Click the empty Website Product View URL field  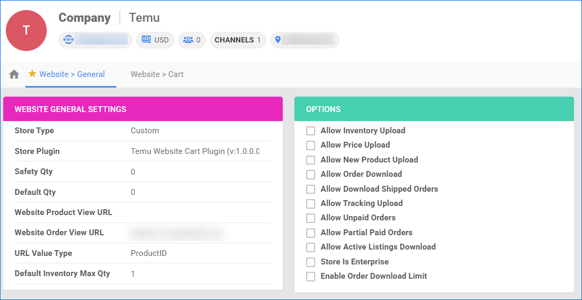click(x=200, y=212)
